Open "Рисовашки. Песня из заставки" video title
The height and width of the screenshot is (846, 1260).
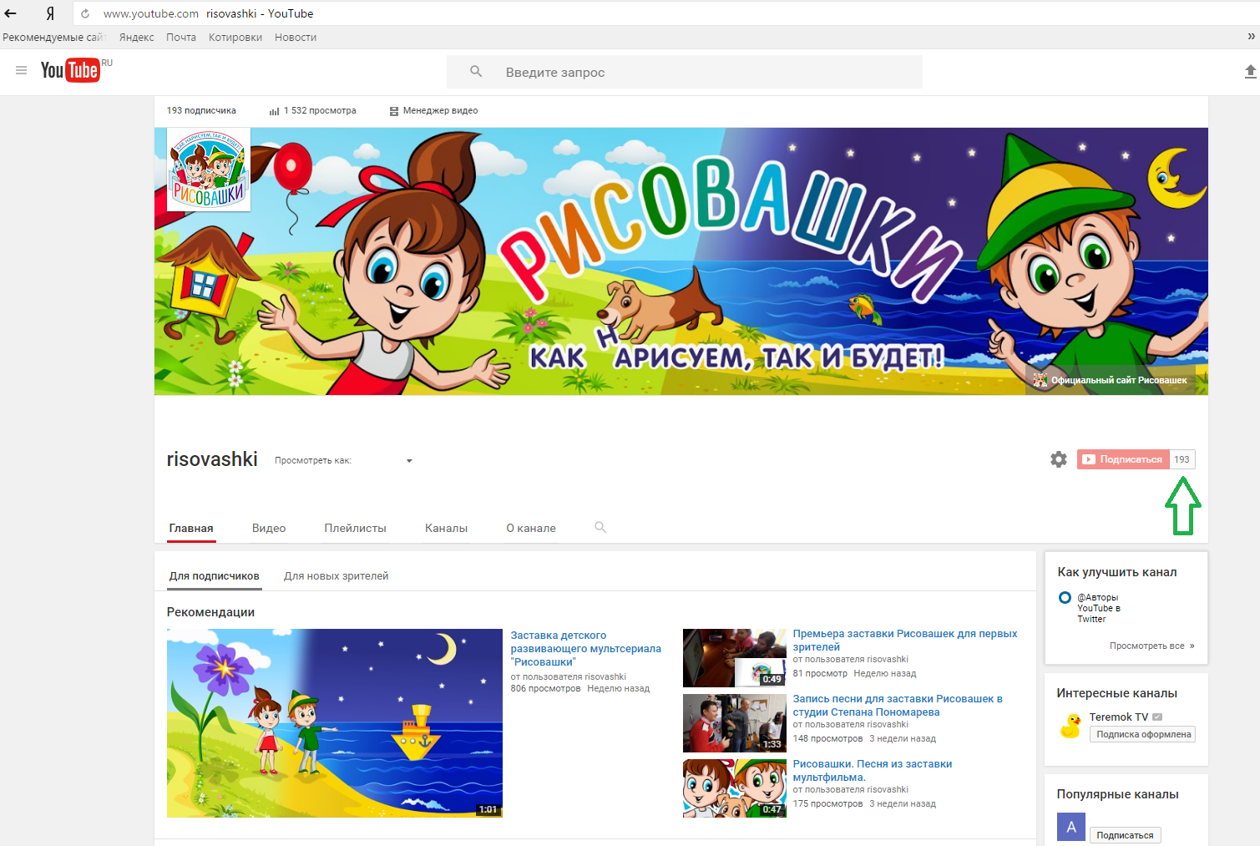[873, 771]
